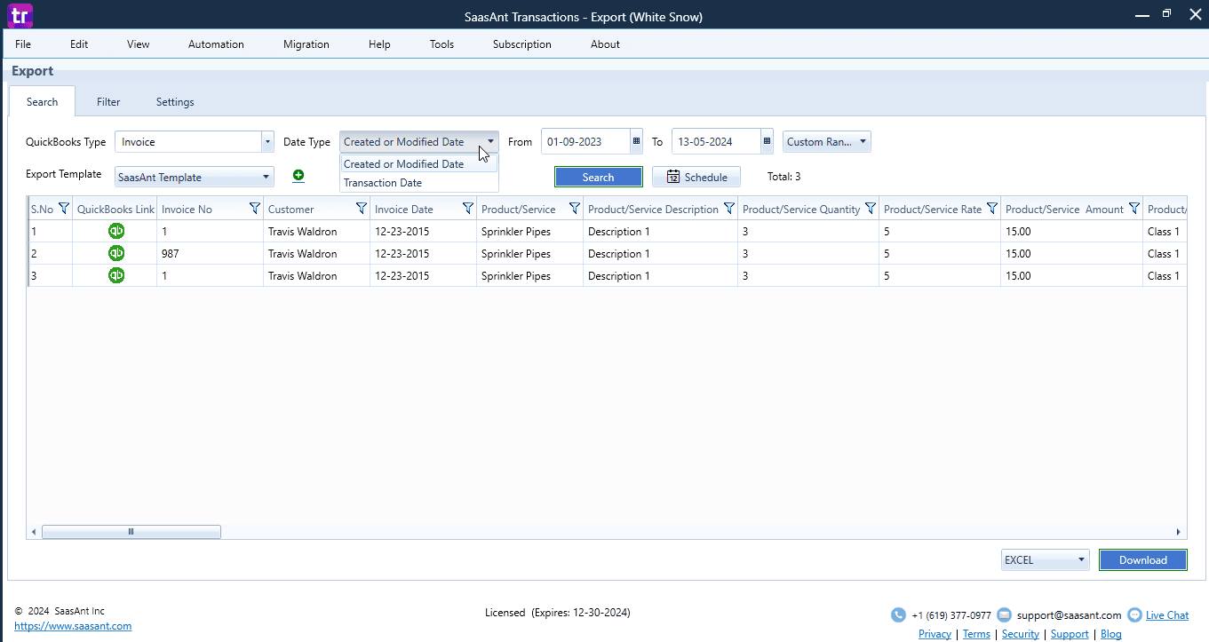Open the About menu
This screenshot has height=642, width=1209.
pyautogui.click(x=605, y=44)
